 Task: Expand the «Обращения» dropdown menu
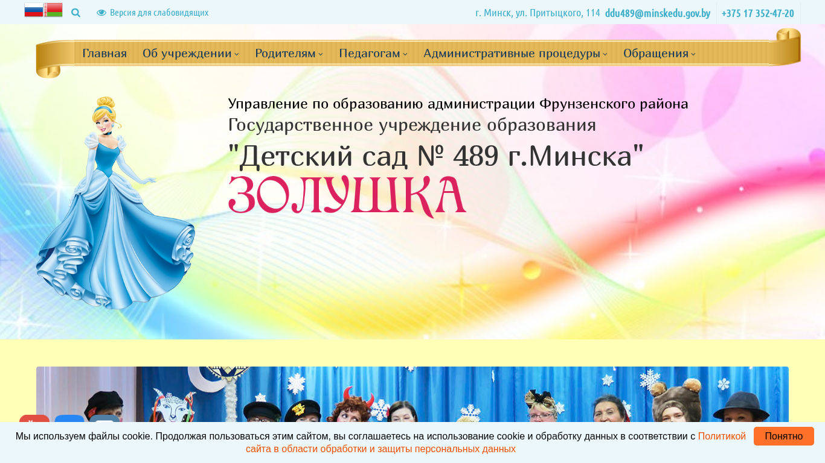(x=660, y=53)
